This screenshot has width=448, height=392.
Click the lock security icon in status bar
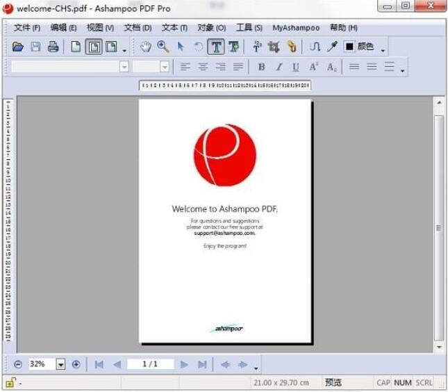(10, 382)
